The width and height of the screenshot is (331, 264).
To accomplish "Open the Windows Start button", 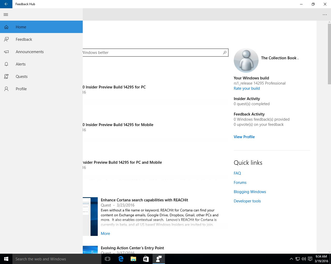I will tap(6, 259).
